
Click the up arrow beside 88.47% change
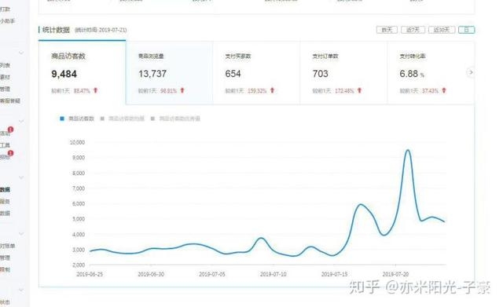95,91
